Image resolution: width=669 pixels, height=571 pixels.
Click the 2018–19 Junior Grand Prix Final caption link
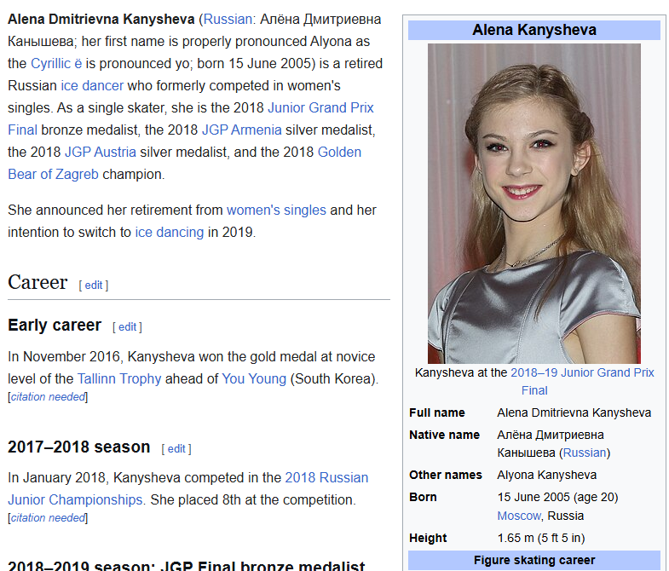pos(582,373)
